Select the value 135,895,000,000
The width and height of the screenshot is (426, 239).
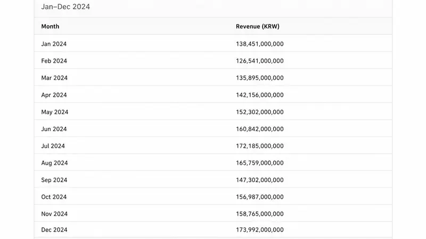[260, 78]
